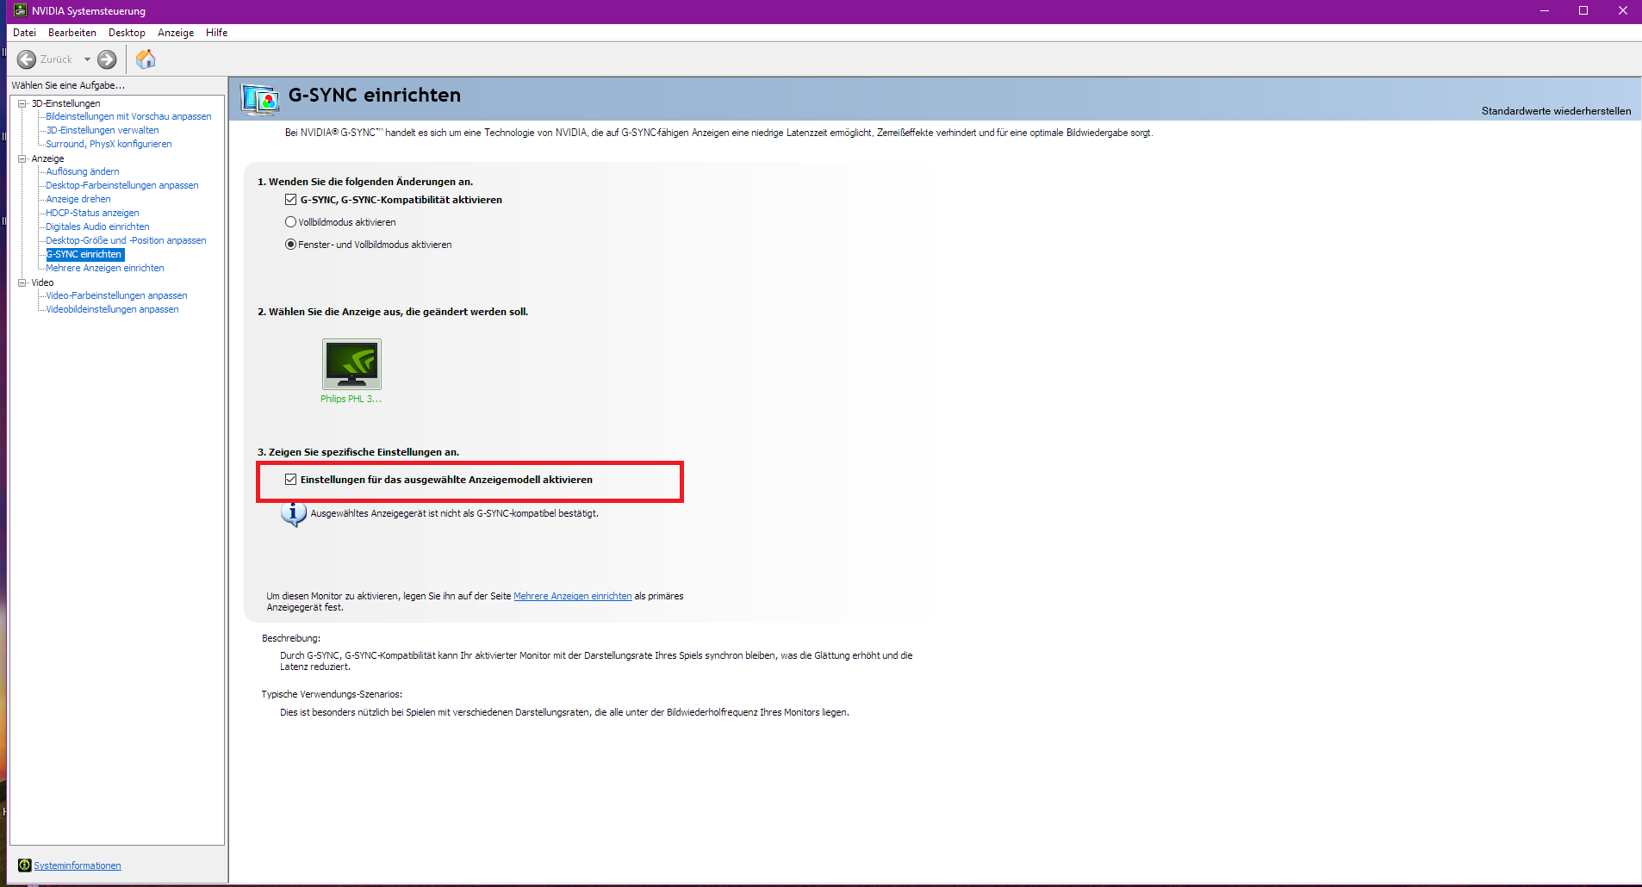Open the Hilfe menu
This screenshot has width=1642, height=887.
[217, 33]
